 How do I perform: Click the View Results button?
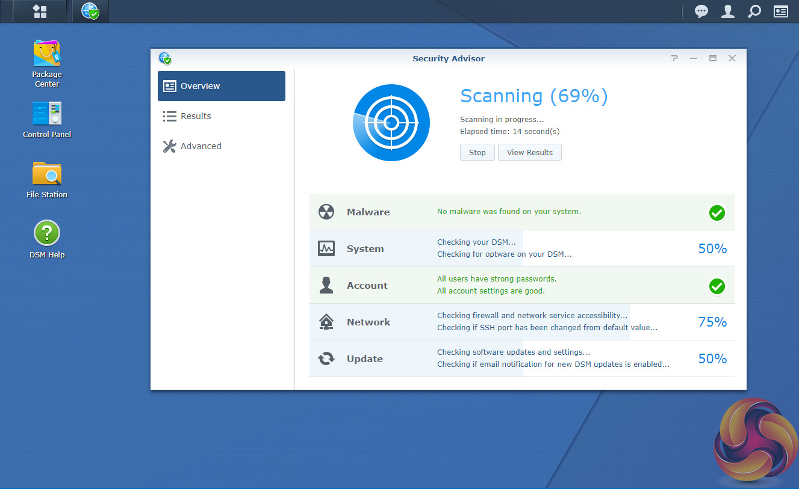(529, 152)
